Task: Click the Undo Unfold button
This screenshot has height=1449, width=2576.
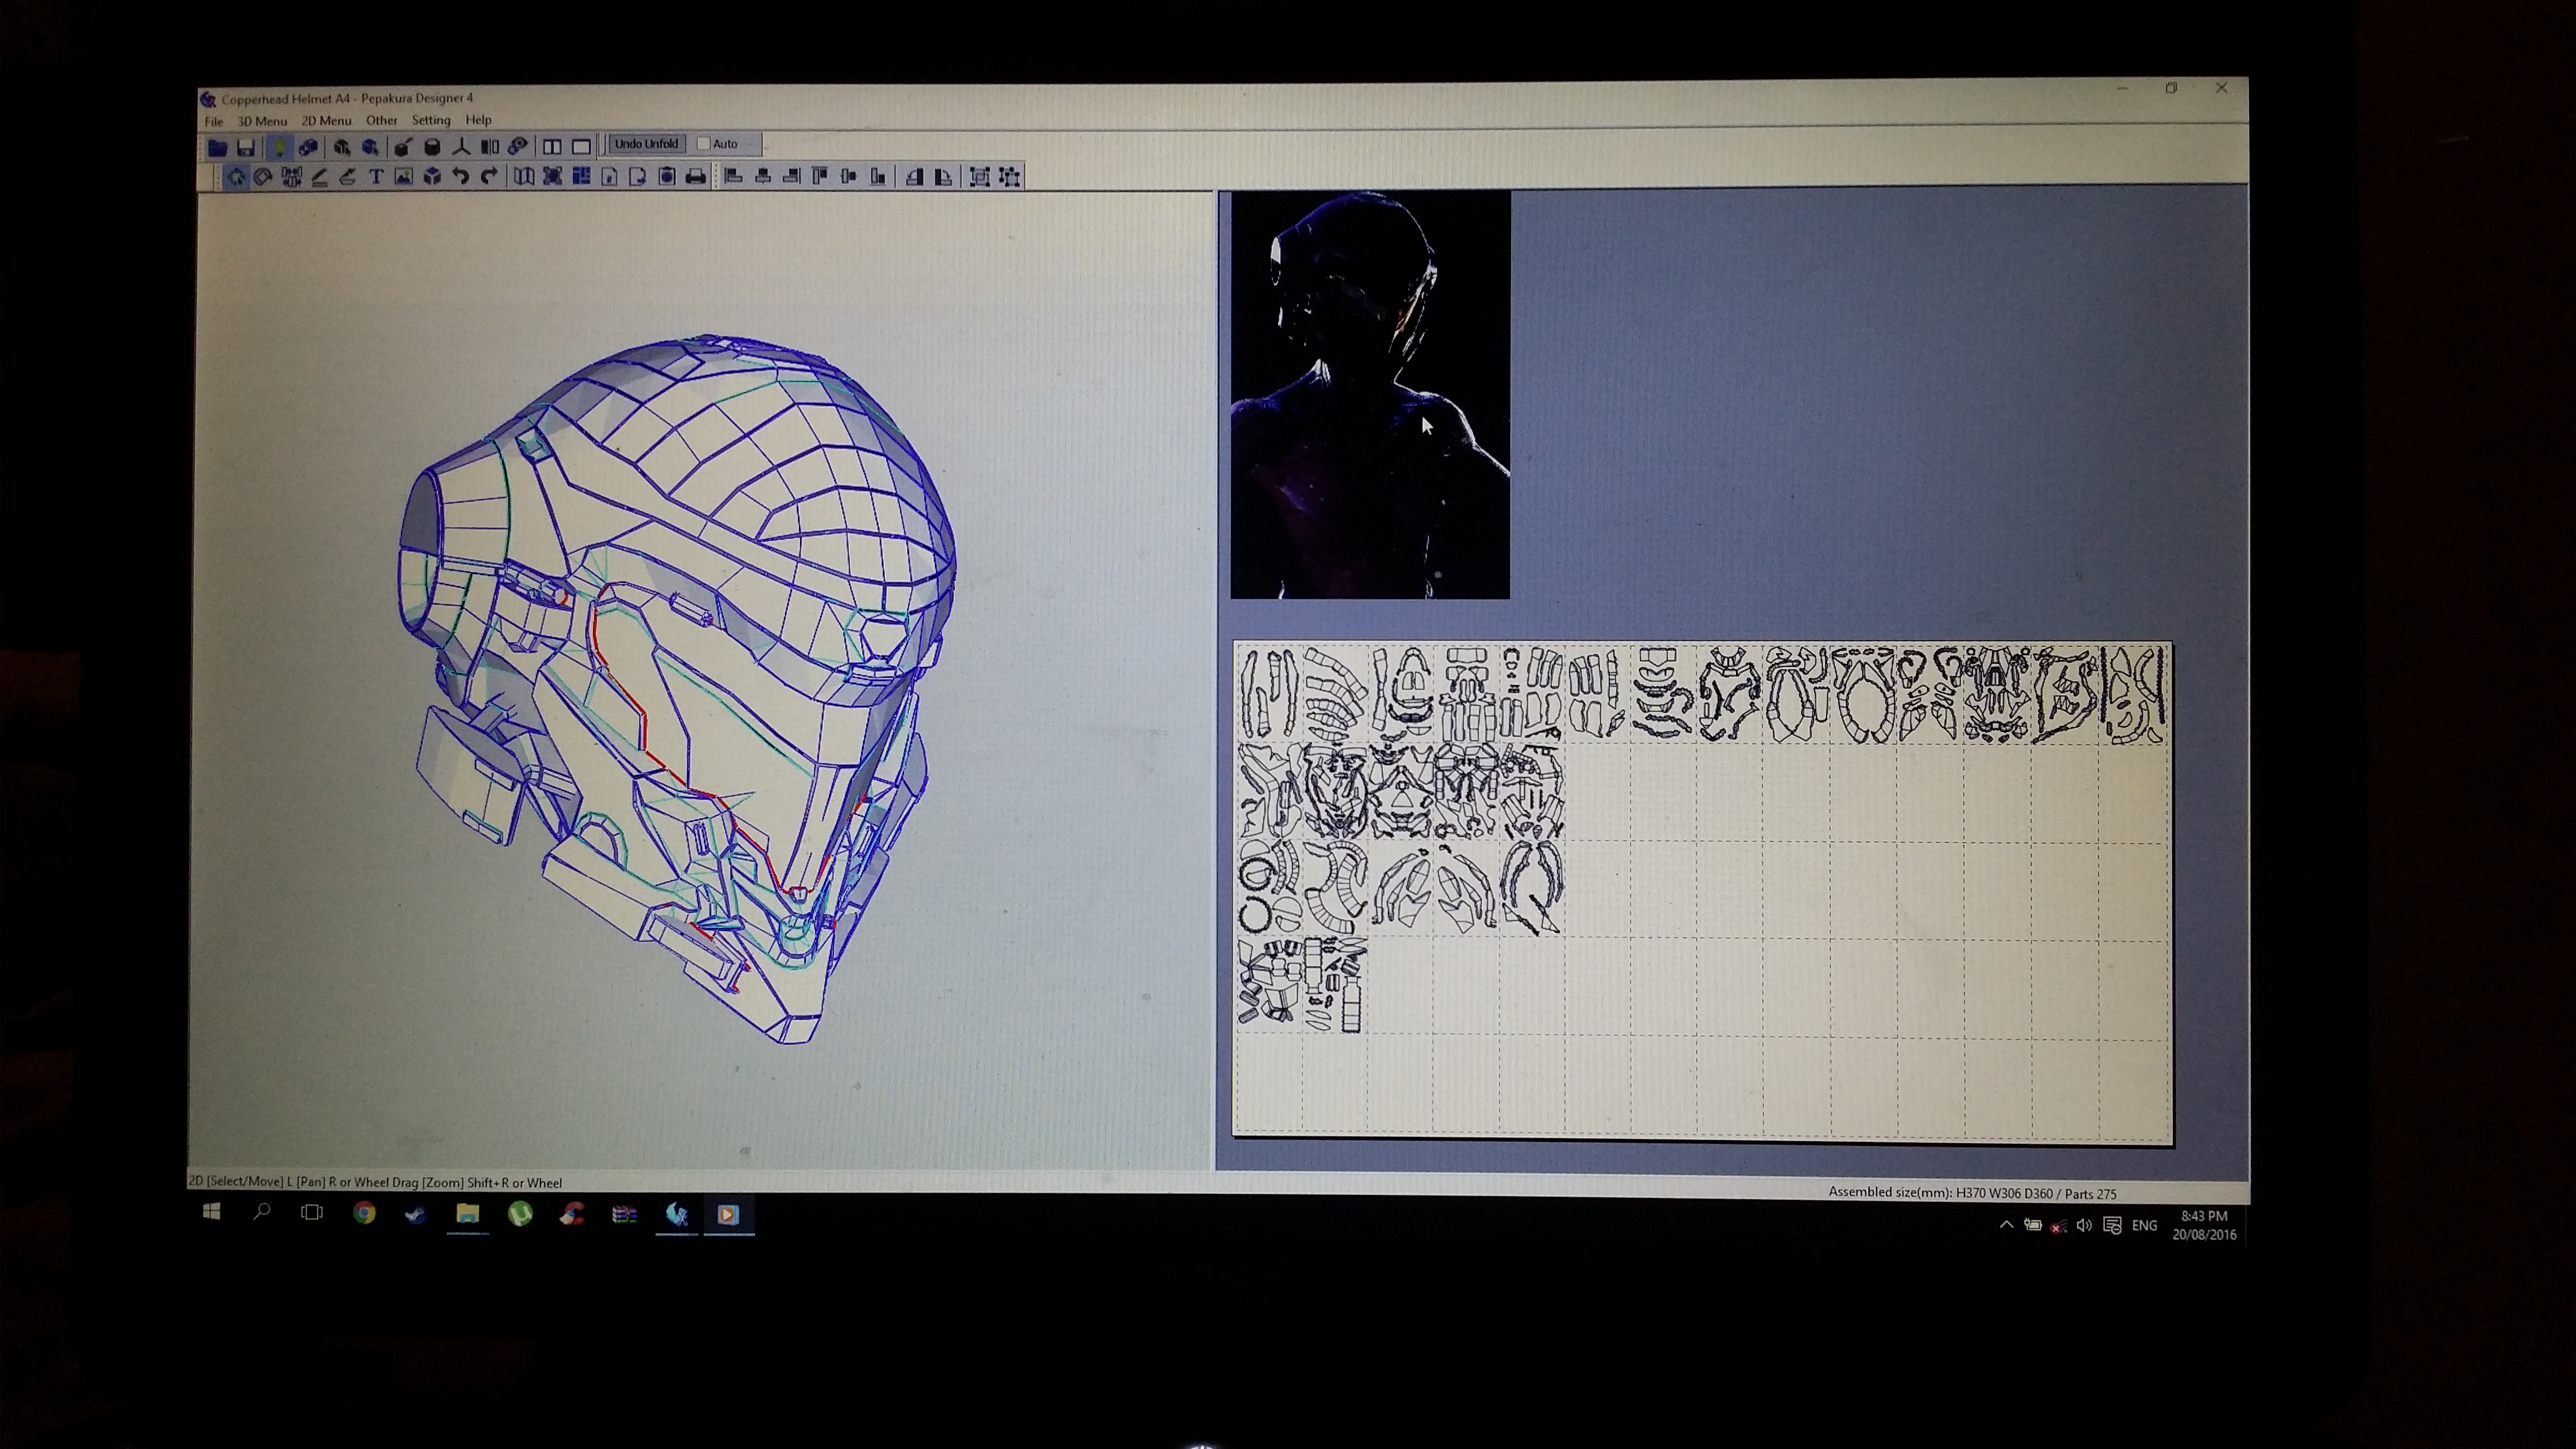Action: click(646, 144)
